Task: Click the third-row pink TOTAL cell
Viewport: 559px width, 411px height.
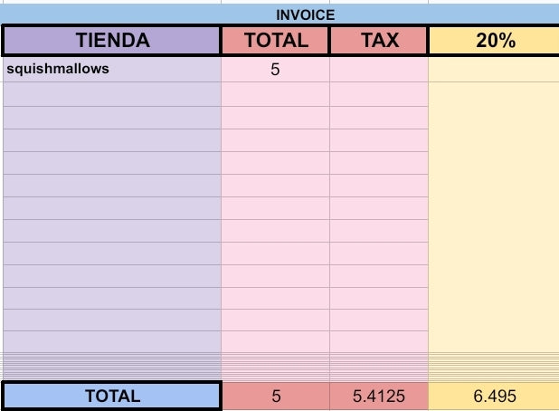Action: 276,118
